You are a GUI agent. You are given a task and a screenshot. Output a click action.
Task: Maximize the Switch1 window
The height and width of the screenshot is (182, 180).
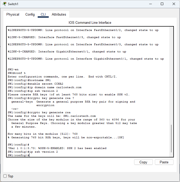[162, 4]
